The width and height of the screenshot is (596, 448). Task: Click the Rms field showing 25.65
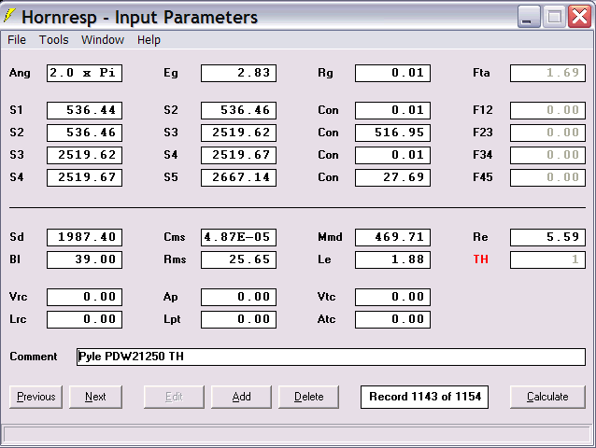[x=239, y=259]
